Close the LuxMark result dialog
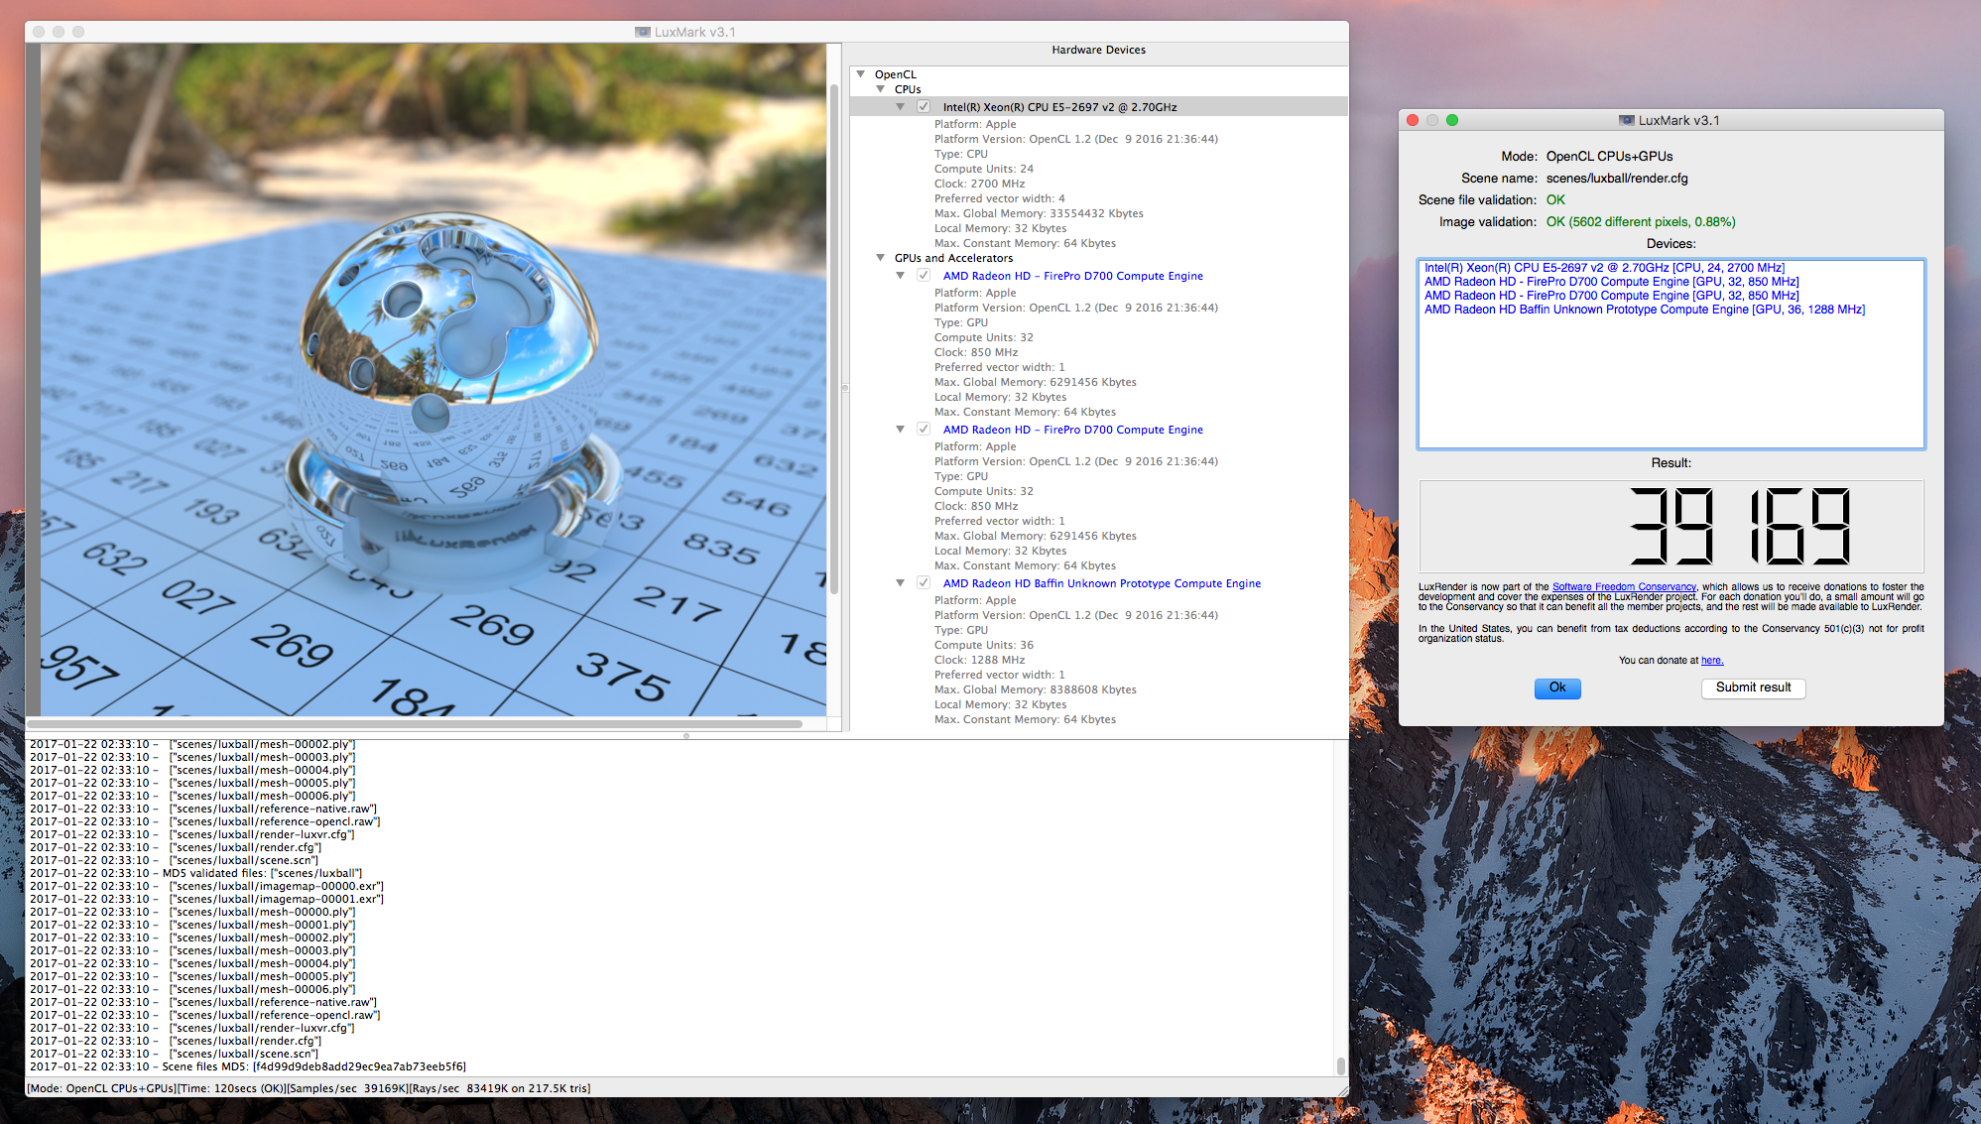1981x1124 pixels. 1413,120
